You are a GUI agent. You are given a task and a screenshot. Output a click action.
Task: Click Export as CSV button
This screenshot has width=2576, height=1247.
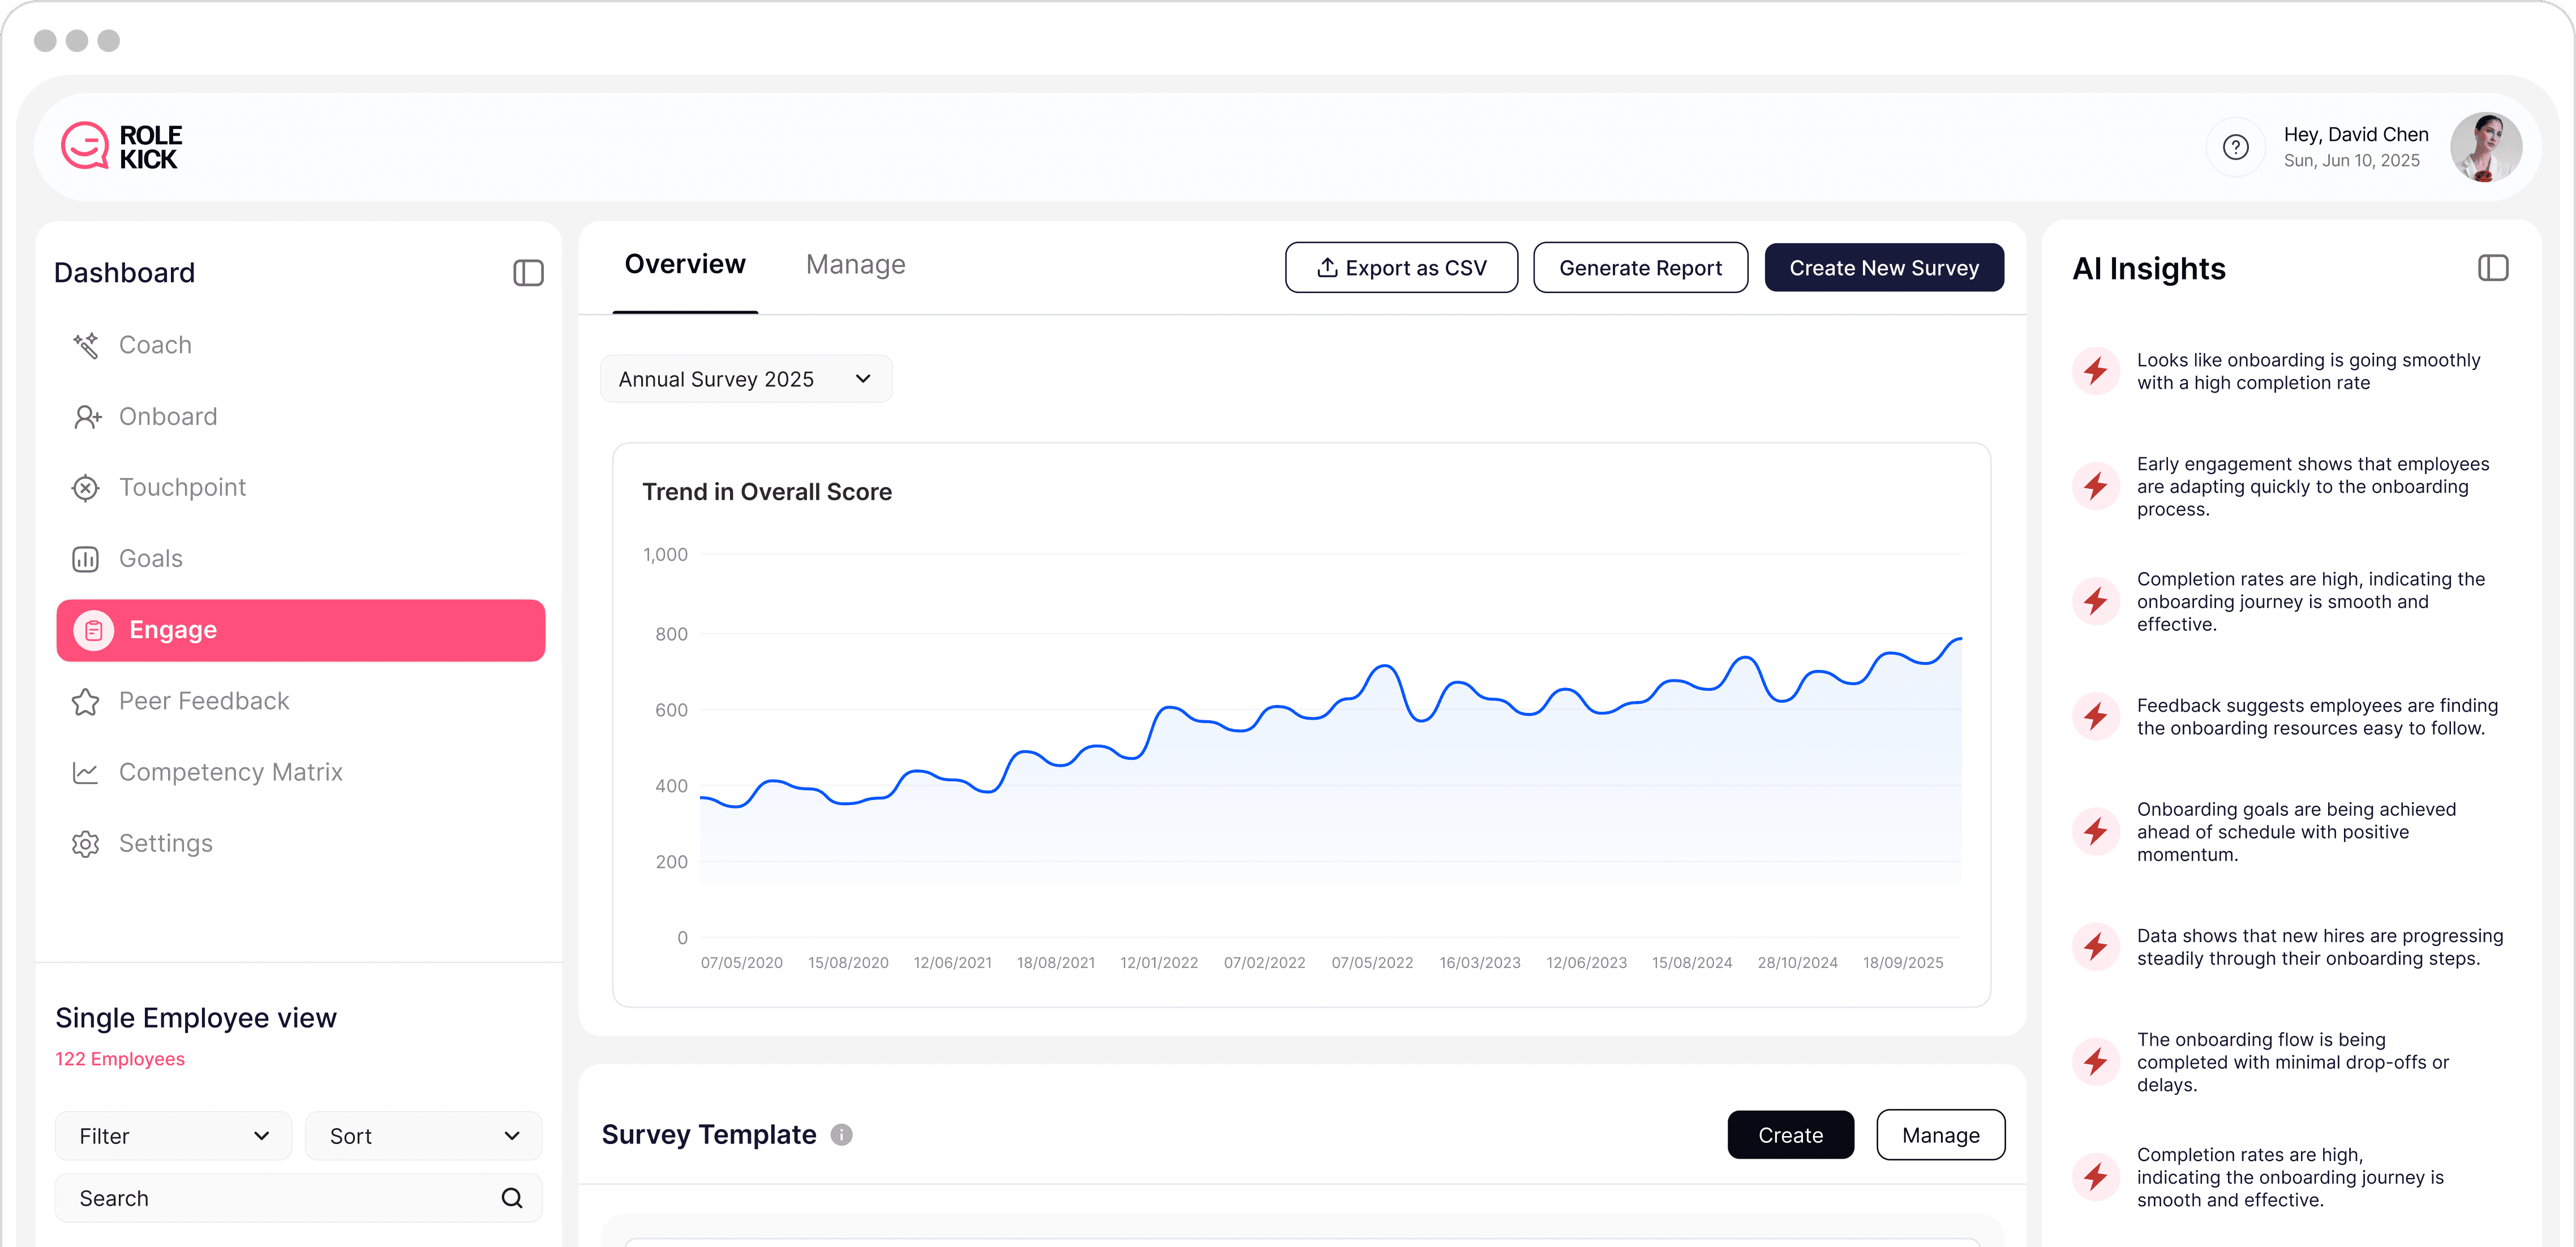(x=1401, y=268)
